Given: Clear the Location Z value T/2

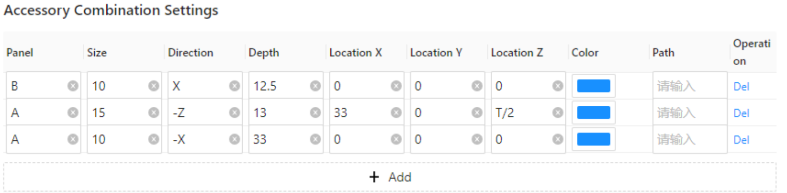Looking at the screenshot, I should coord(557,113).
